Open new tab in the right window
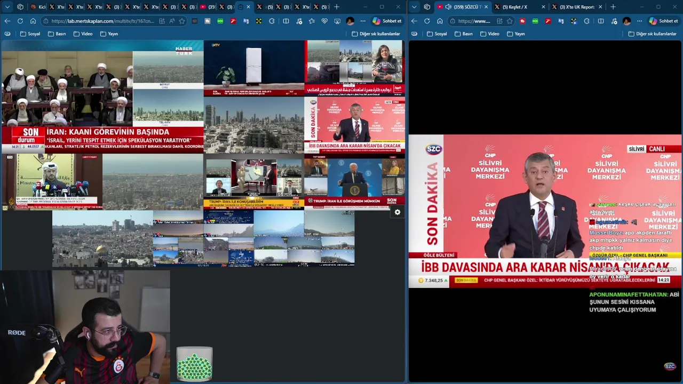This screenshot has width=683, height=384. pos(613,7)
